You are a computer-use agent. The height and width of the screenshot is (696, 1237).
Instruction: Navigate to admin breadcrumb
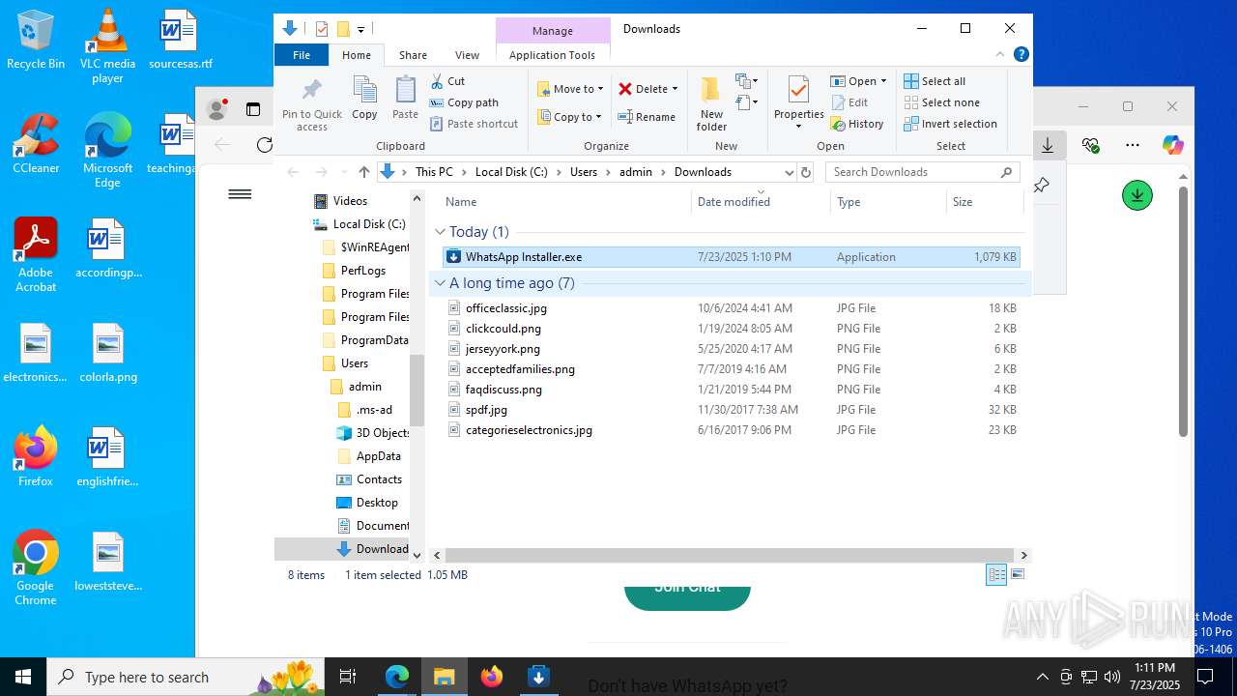tap(636, 172)
